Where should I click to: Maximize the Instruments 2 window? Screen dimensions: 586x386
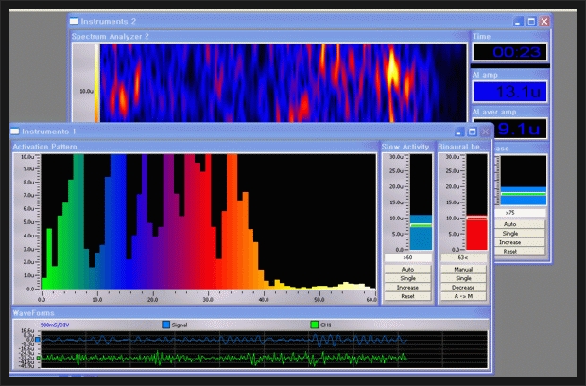coord(531,22)
